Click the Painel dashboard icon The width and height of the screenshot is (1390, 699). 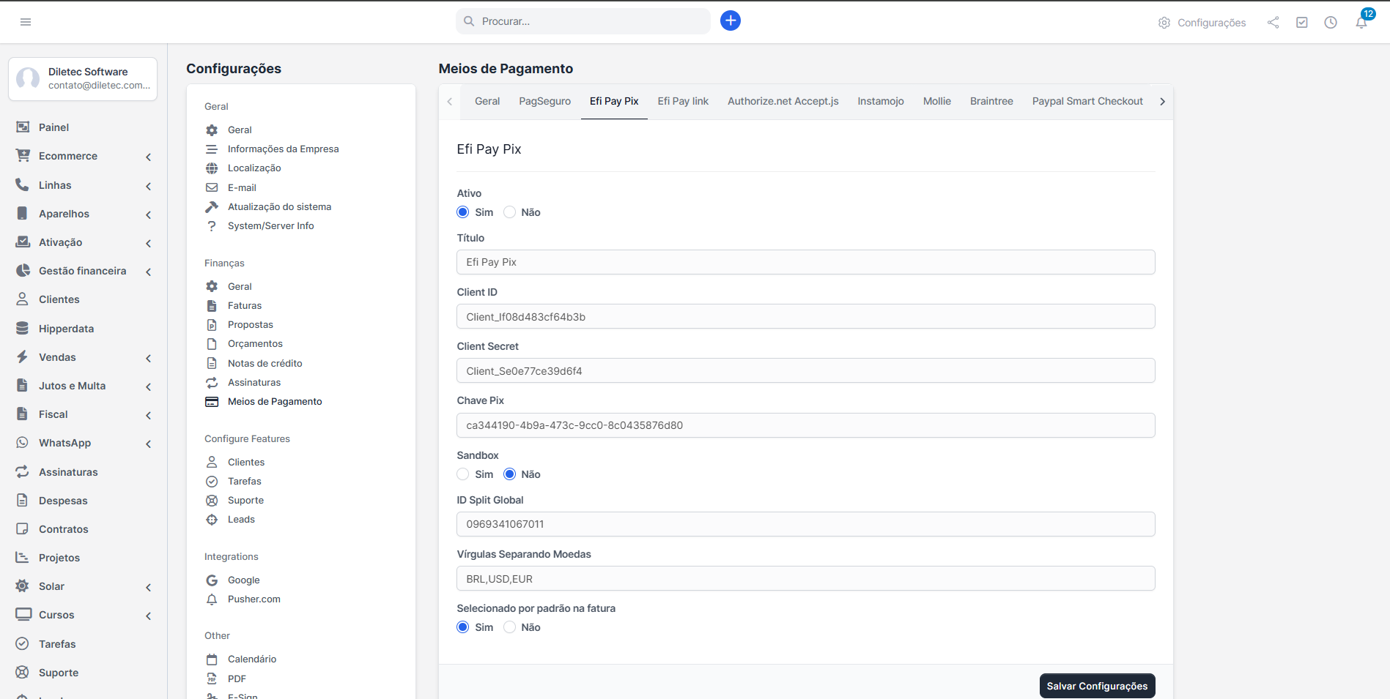23,127
